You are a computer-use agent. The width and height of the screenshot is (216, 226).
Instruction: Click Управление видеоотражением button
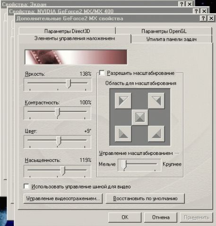(x=63, y=199)
